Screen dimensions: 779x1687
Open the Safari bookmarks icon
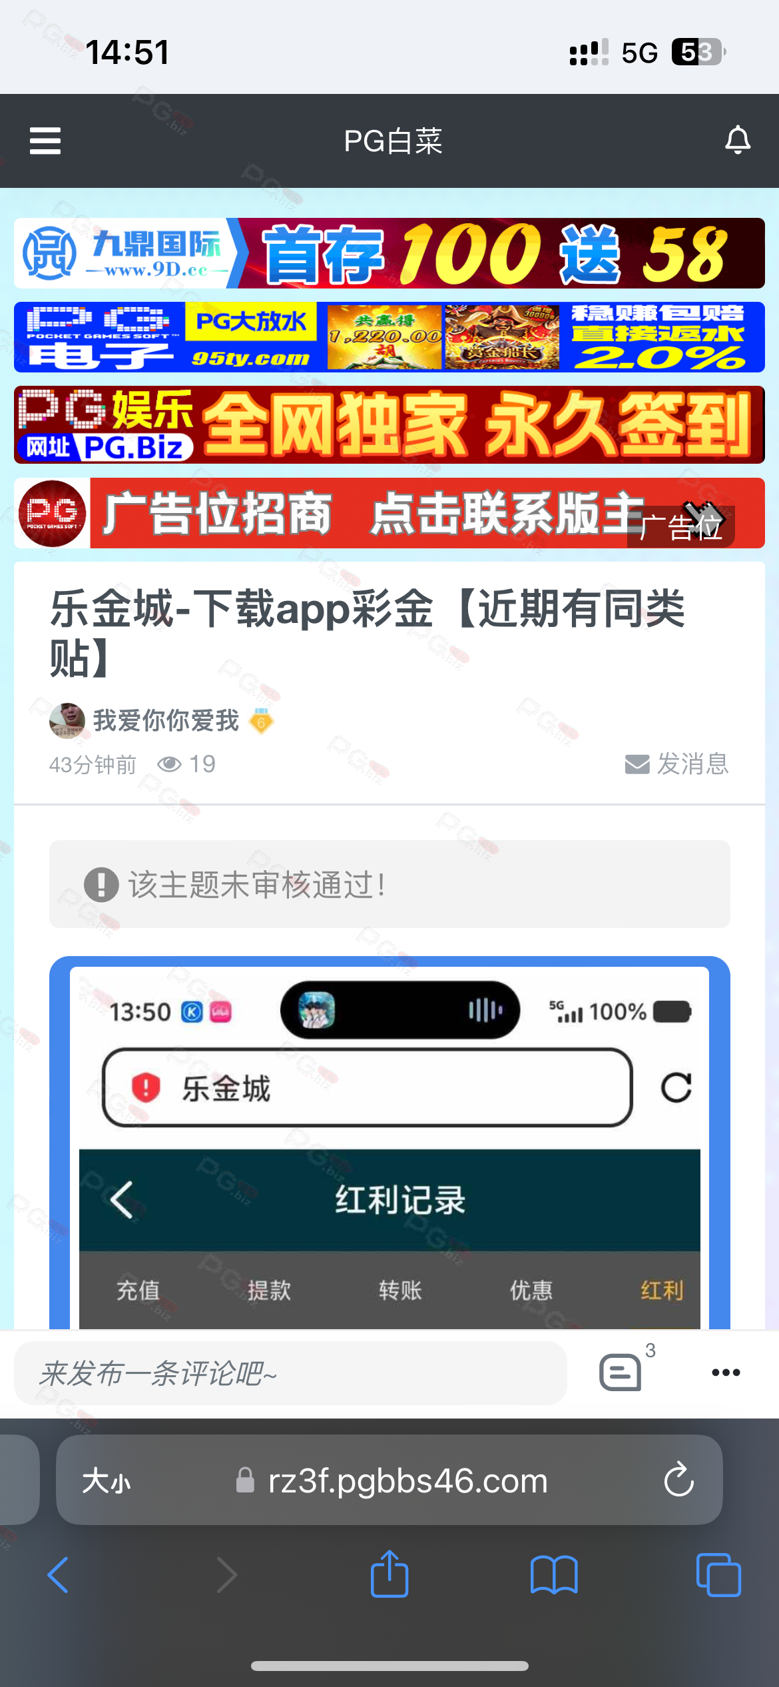(x=554, y=1575)
